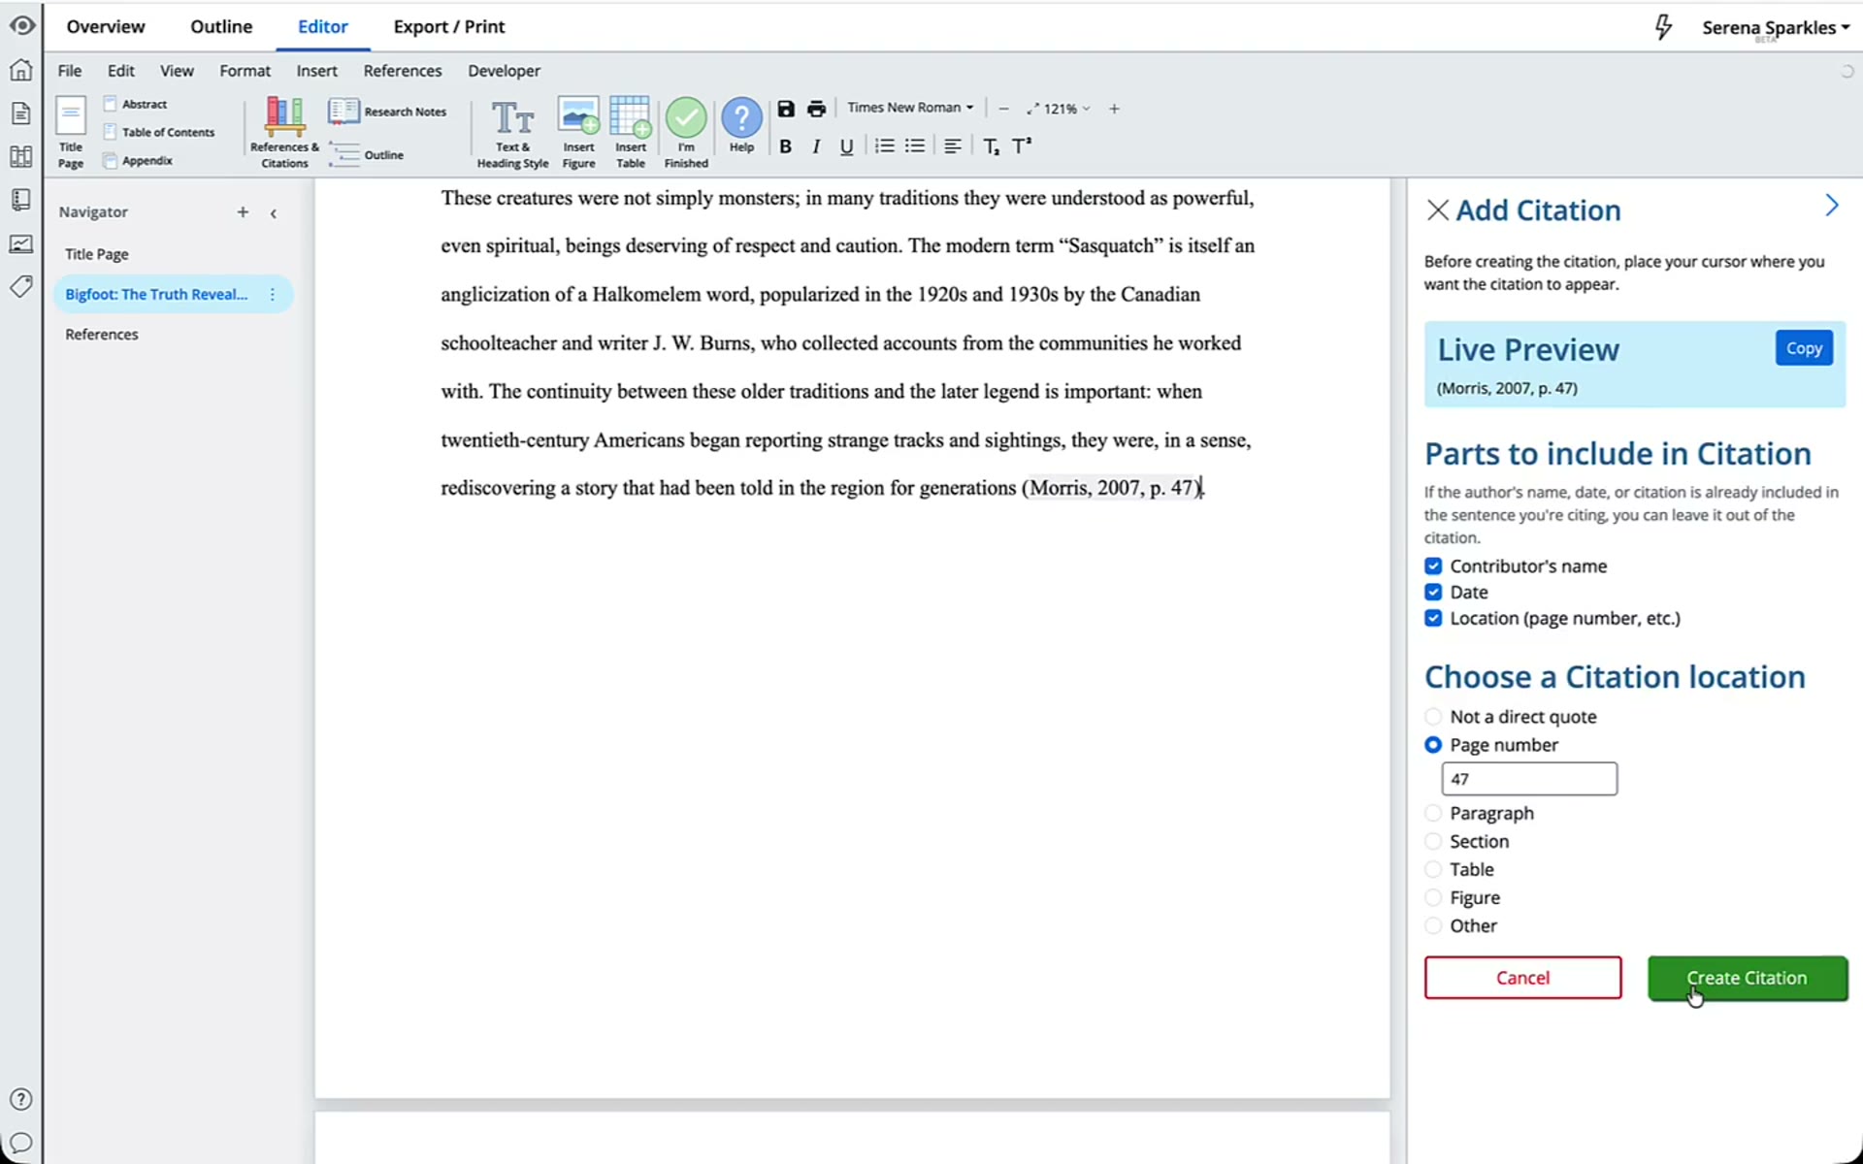Increase zoom with plus button
Viewport: 1863px width, 1164px height.
[1114, 109]
